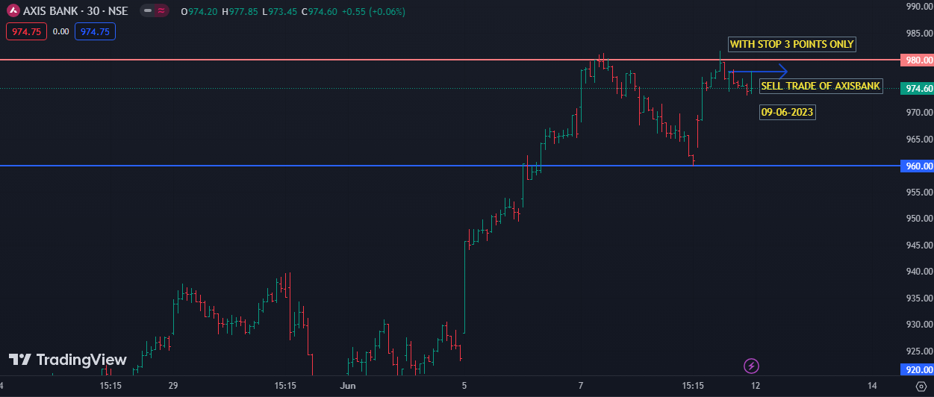
Task: Select the "SELL TRADE OF AXISBANK" text note
Action: pyautogui.click(x=821, y=86)
